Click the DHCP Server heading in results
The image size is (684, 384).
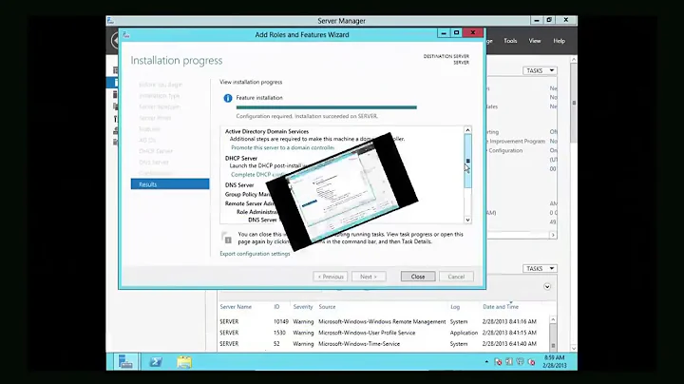tap(240, 159)
